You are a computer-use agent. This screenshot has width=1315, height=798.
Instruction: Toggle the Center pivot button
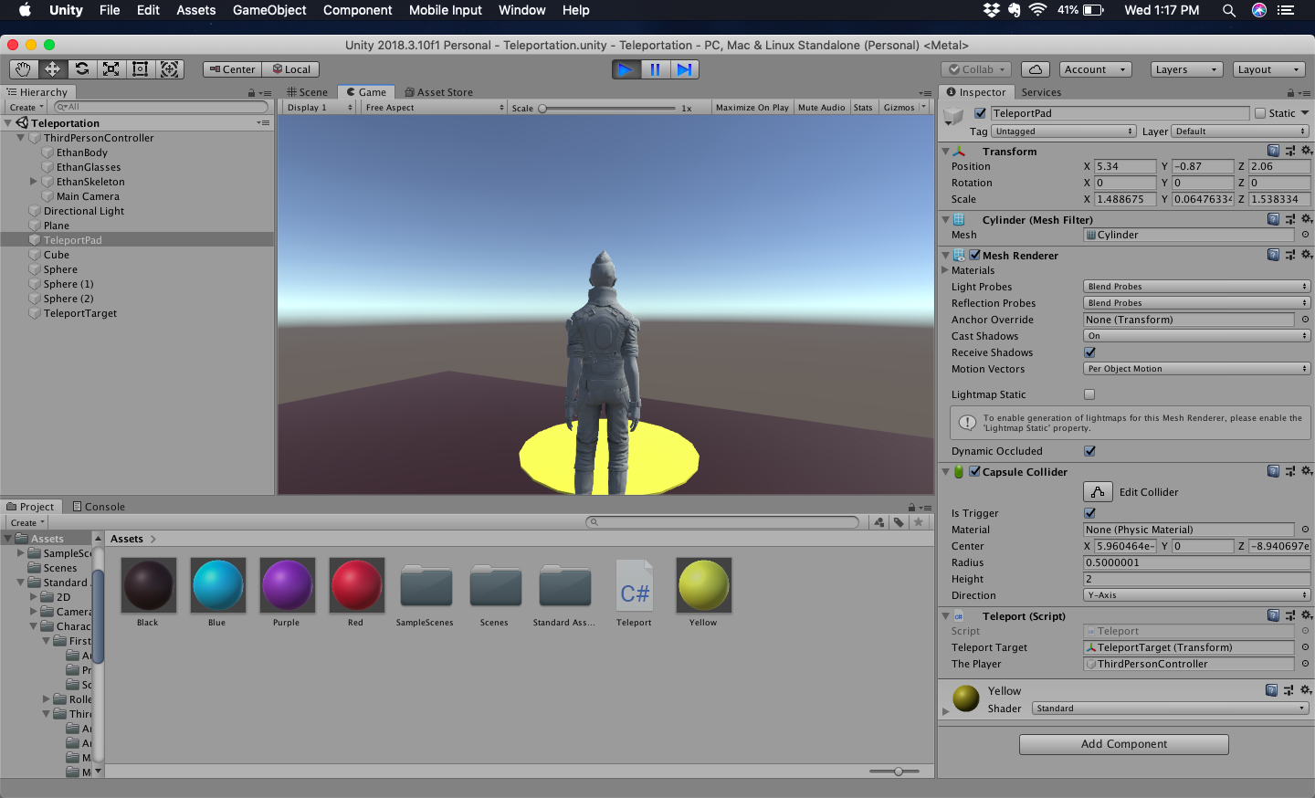pos(232,69)
